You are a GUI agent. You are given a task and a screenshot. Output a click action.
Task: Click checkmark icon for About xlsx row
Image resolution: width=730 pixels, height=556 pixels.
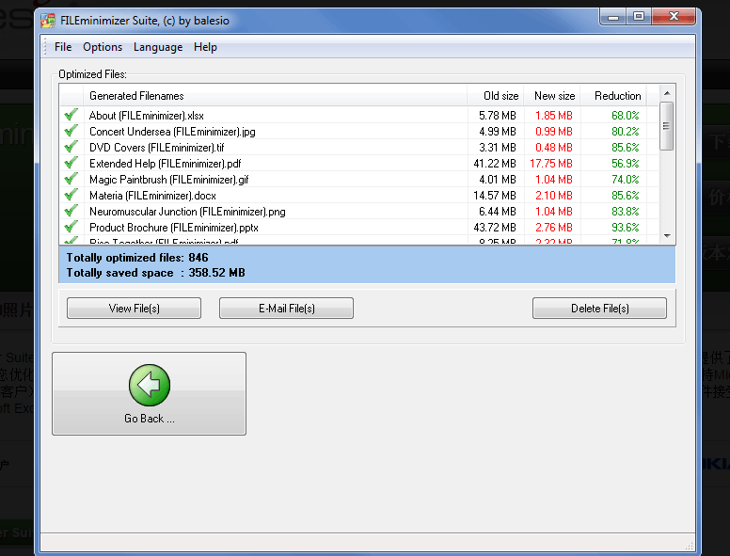[71, 115]
